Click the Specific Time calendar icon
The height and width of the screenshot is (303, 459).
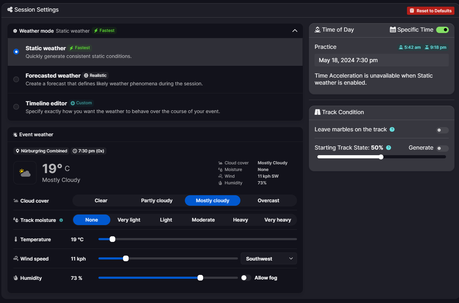tap(393, 29)
